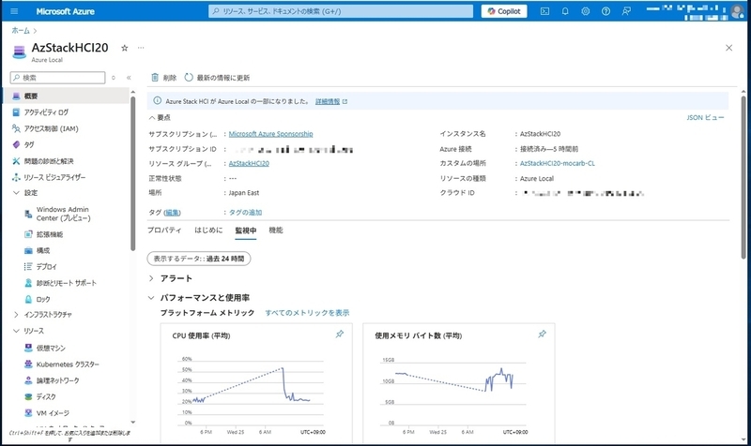Open the more options ellipsis next to title
The width and height of the screenshot is (751, 446).
141,48
